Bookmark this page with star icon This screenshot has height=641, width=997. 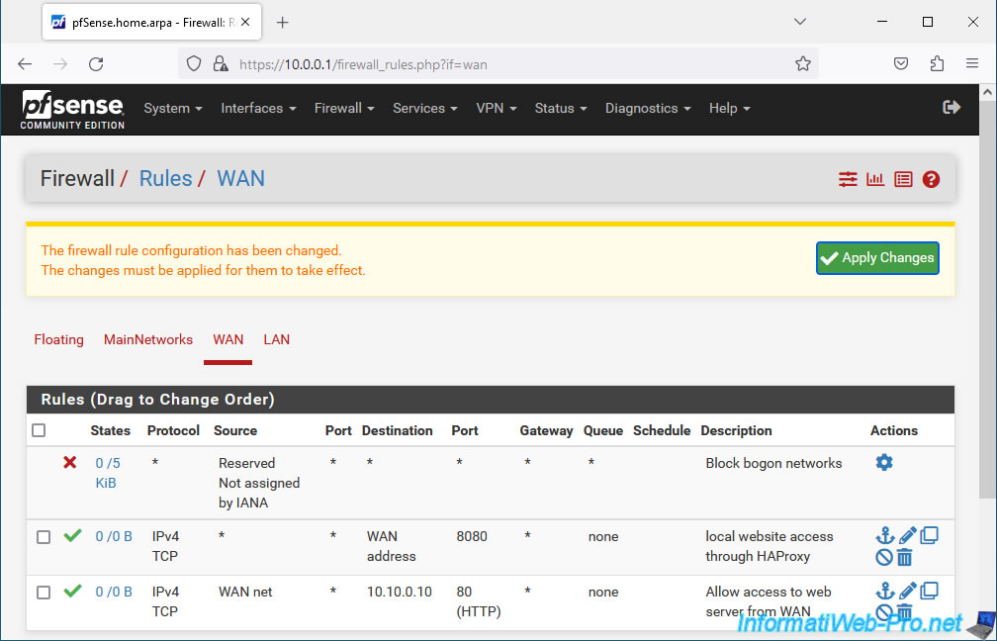click(x=803, y=64)
